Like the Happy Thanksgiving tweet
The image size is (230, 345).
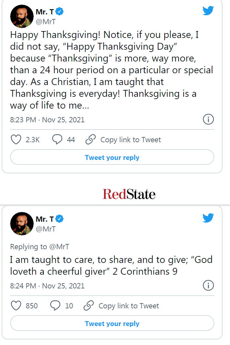[x=16, y=140]
